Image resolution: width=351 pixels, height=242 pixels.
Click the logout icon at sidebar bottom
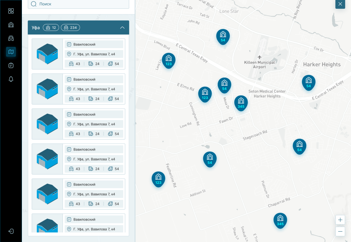[11, 231]
